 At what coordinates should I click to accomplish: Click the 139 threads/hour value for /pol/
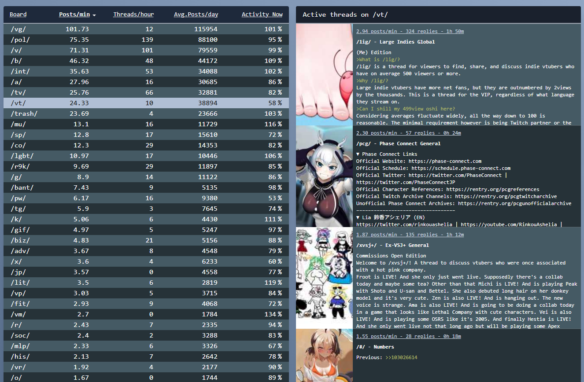point(148,40)
